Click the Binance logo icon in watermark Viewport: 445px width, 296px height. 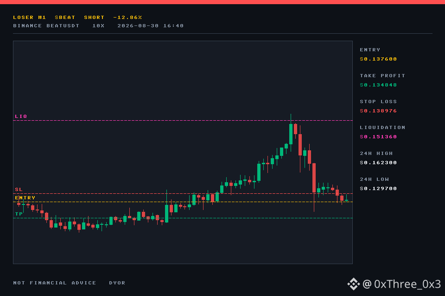pyautogui.click(x=354, y=284)
